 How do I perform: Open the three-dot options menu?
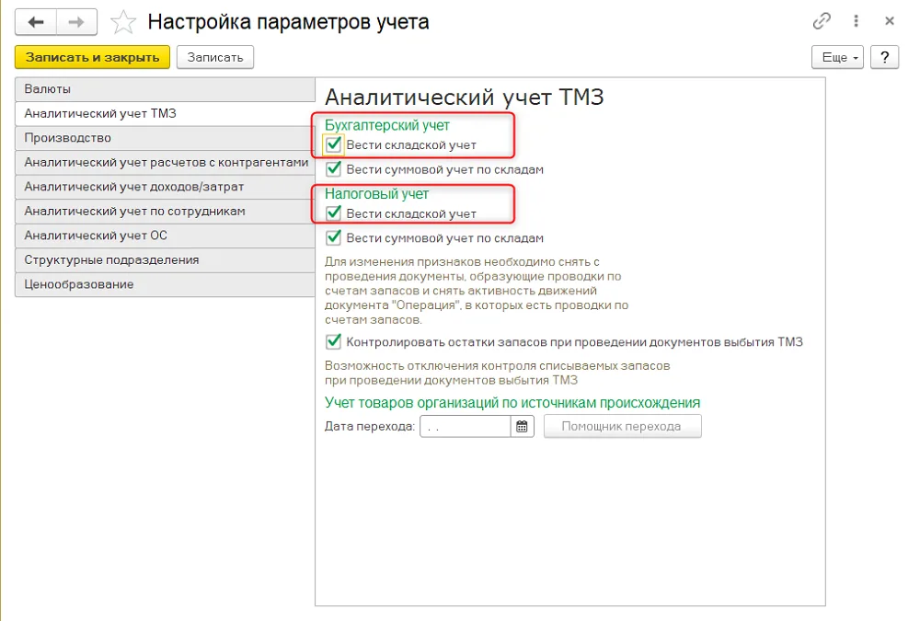click(856, 21)
